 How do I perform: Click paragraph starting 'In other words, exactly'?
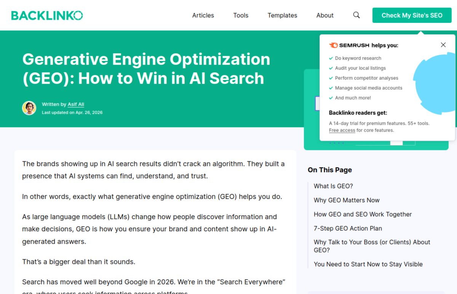[152, 197]
